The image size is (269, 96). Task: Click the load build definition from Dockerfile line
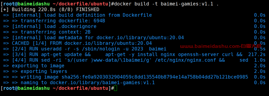point(77,15)
